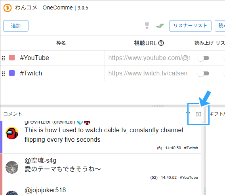
Task: Click the avatar of @空琉-s4g
Action: pos(12,167)
